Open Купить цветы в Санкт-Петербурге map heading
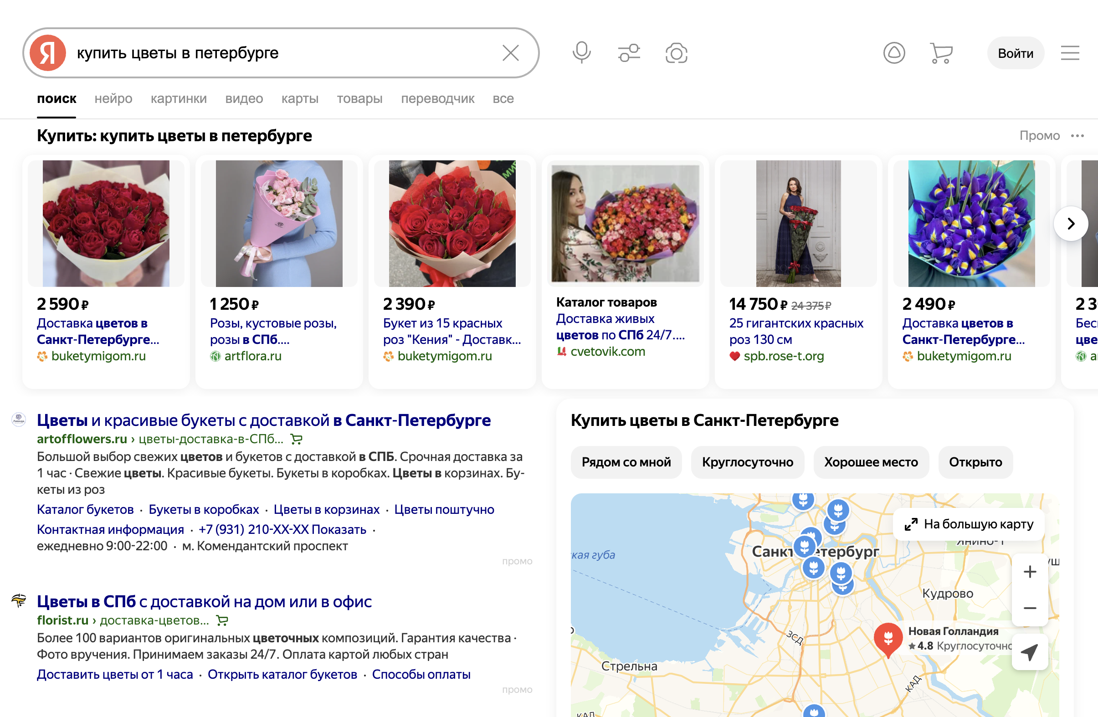 [x=704, y=420]
